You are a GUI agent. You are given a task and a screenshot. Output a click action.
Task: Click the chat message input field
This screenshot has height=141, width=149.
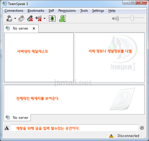tap(74, 128)
